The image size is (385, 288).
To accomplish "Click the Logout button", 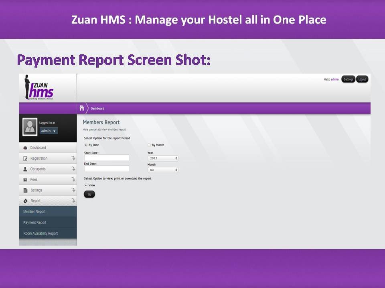I will click(362, 79).
